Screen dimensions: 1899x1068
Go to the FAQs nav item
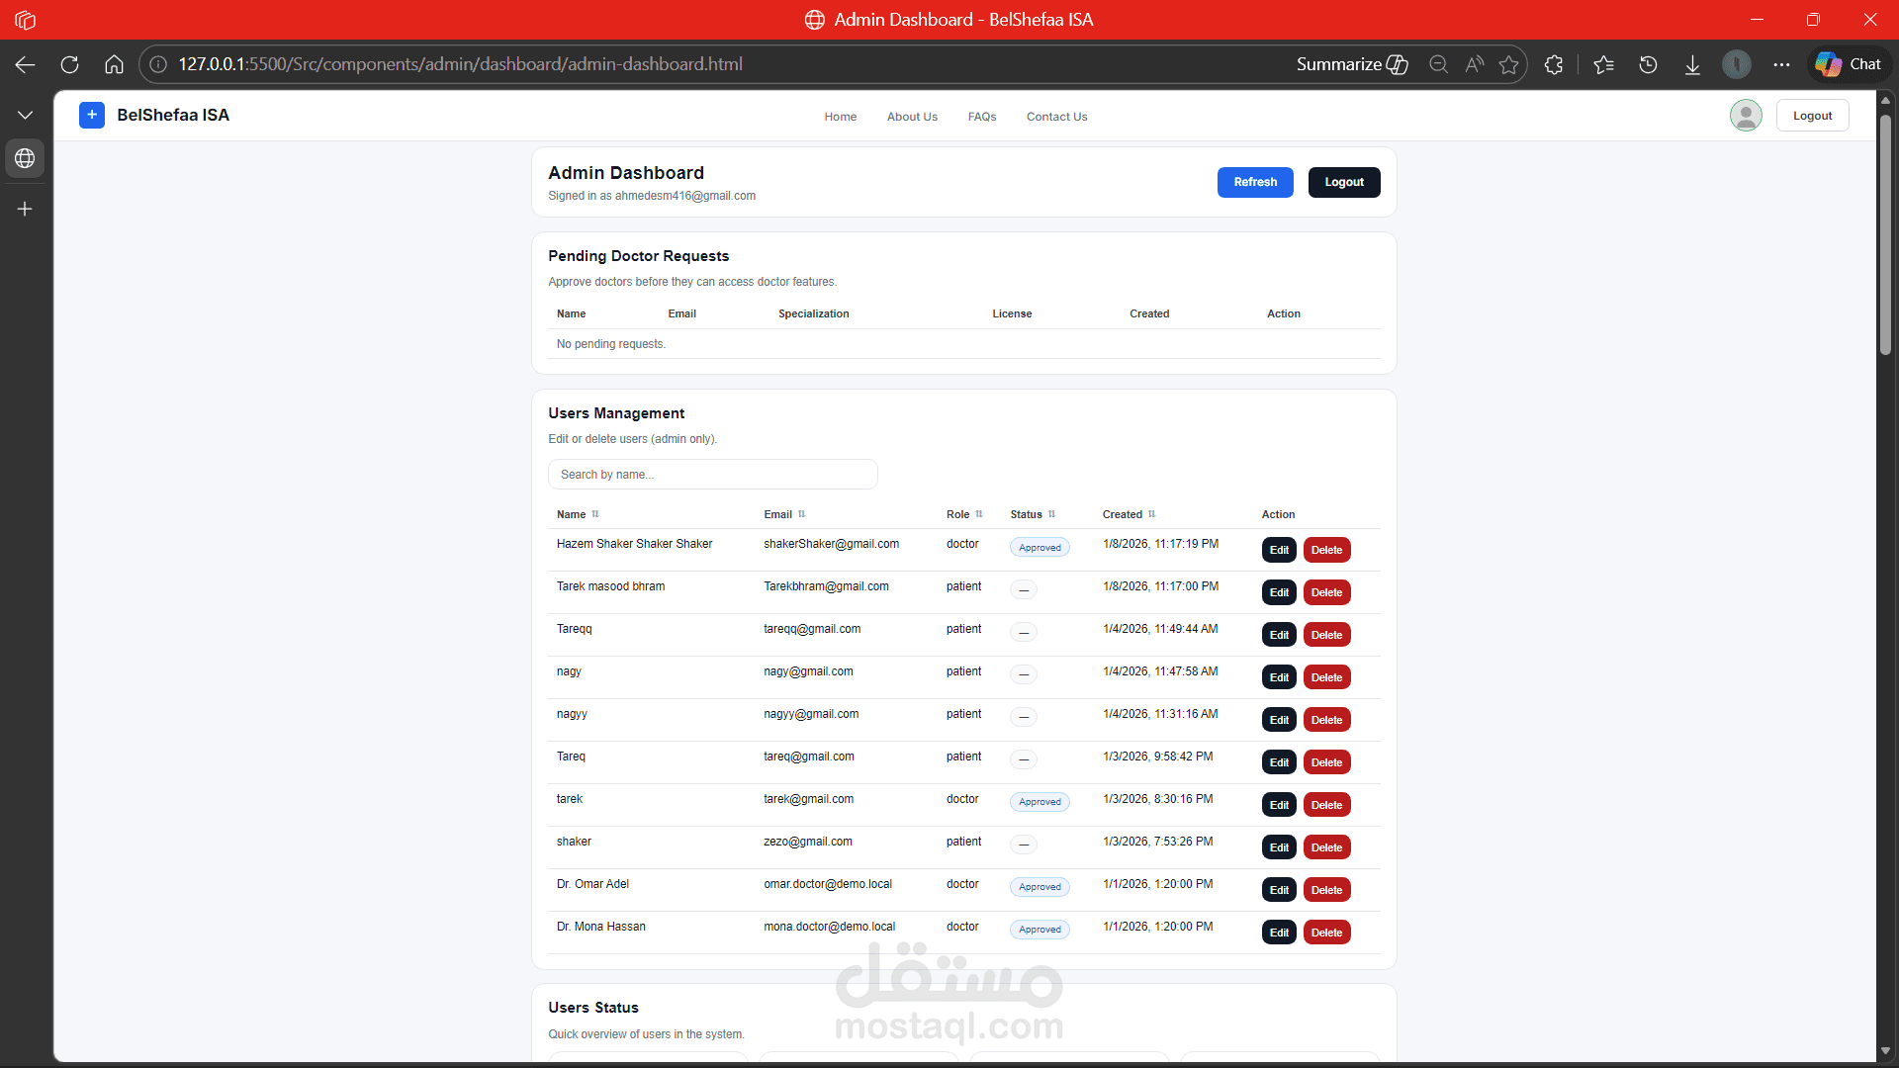pyautogui.click(x=981, y=117)
